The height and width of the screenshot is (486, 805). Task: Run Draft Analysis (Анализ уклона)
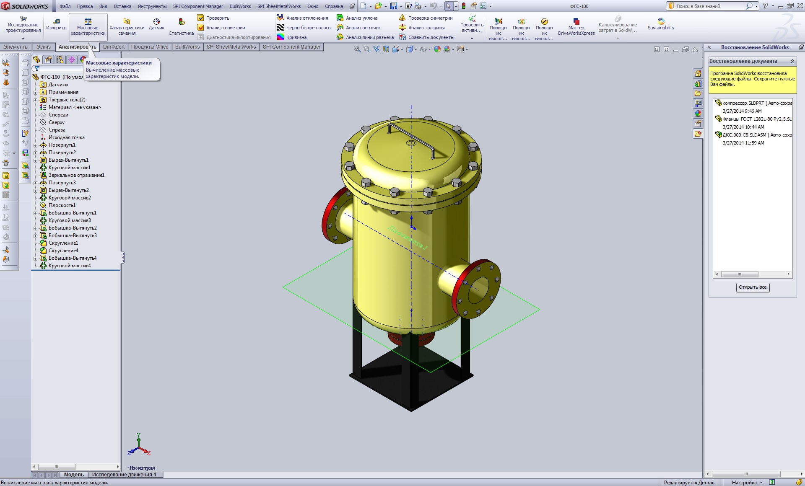(x=357, y=18)
